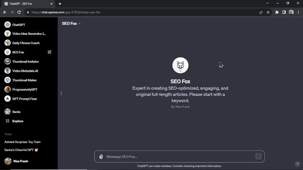Bookmark this page with the star icon
Viewport: 303px width, 170px height.
tap(268, 12)
